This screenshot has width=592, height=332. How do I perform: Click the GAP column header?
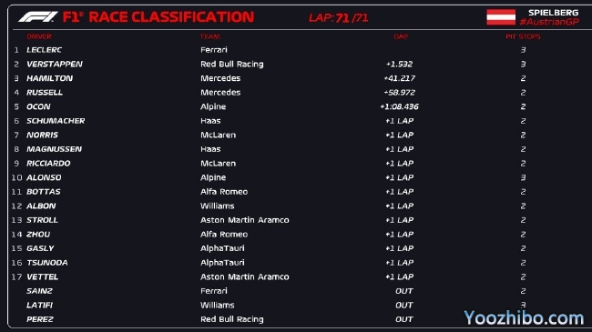[401, 36]
